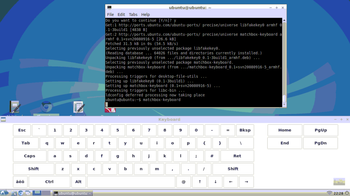Tap the letter m key
The width and height of the screenshot is (350, 196).
click(x=157, y=169)
